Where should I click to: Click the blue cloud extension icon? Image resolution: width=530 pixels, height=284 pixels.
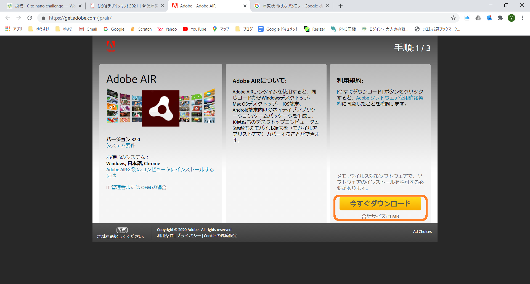coord(467,18)
